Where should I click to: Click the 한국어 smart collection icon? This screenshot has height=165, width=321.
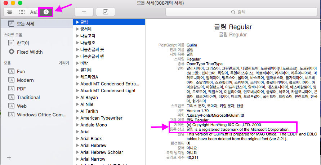click(12, 43)
